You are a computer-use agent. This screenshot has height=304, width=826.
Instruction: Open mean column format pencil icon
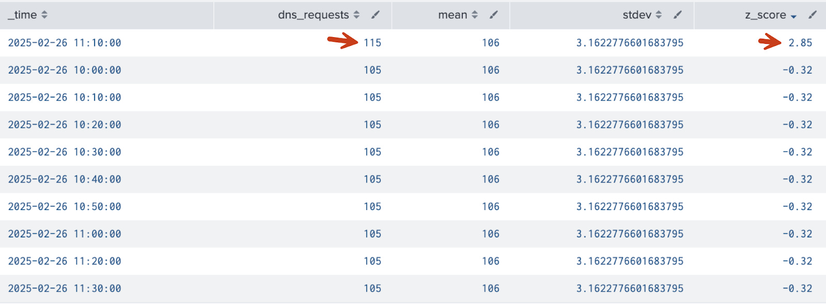pos(494,15)
